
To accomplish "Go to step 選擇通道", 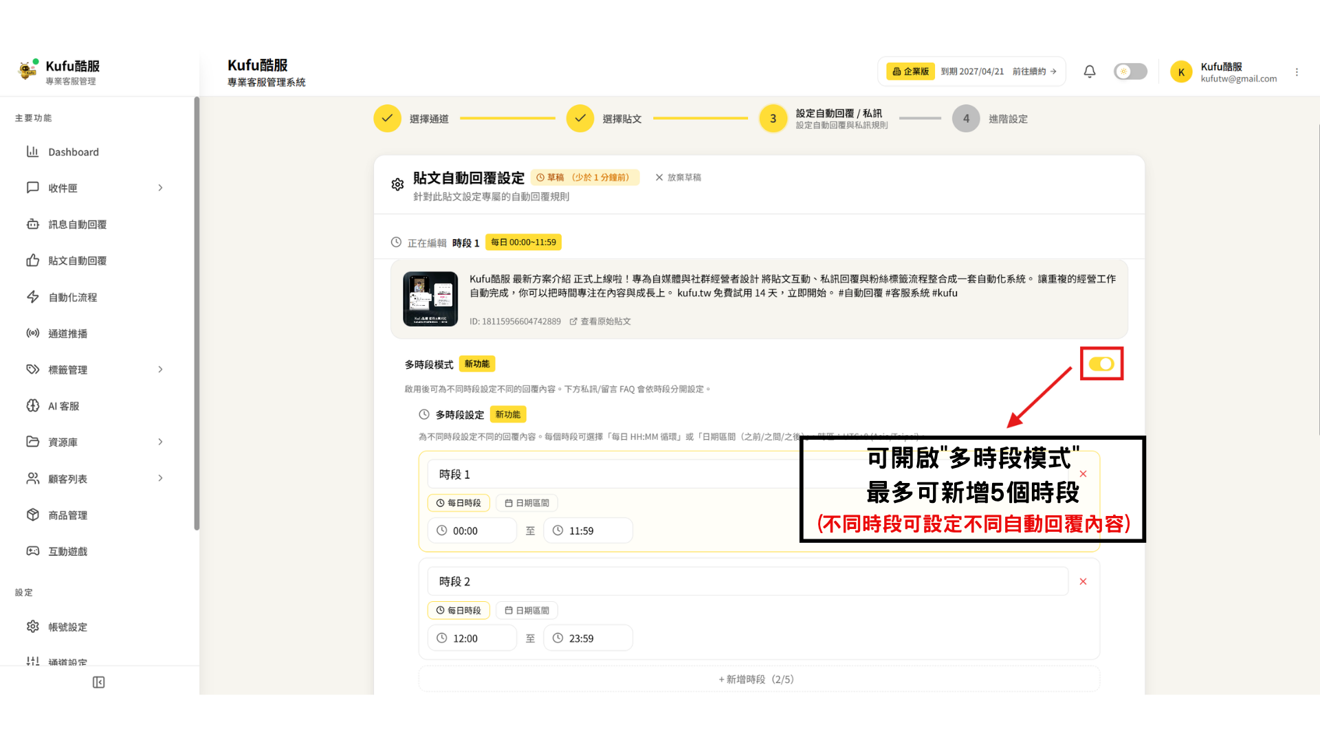I will [411, 118].
